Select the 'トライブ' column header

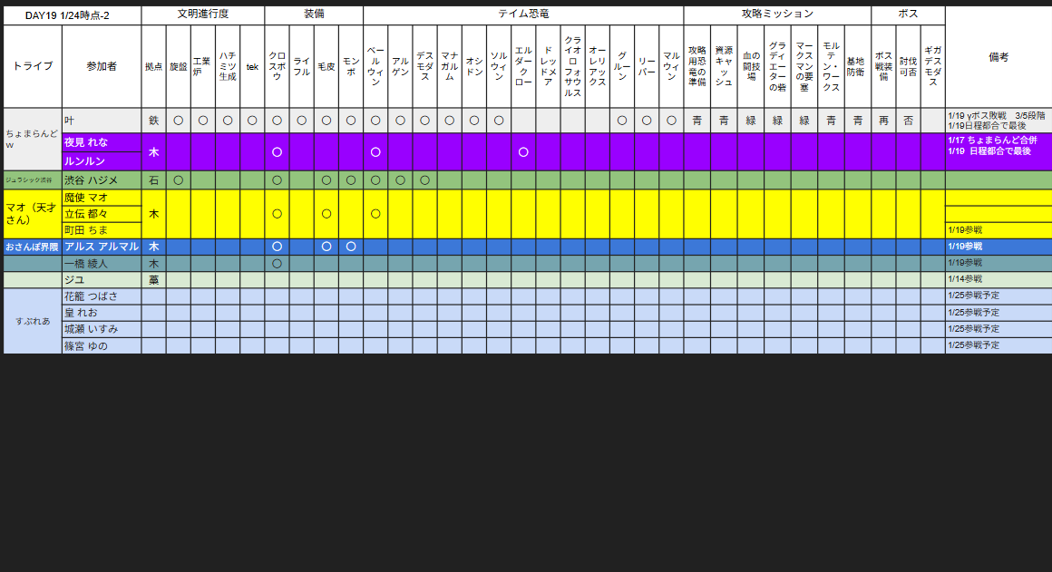(33, 66)
